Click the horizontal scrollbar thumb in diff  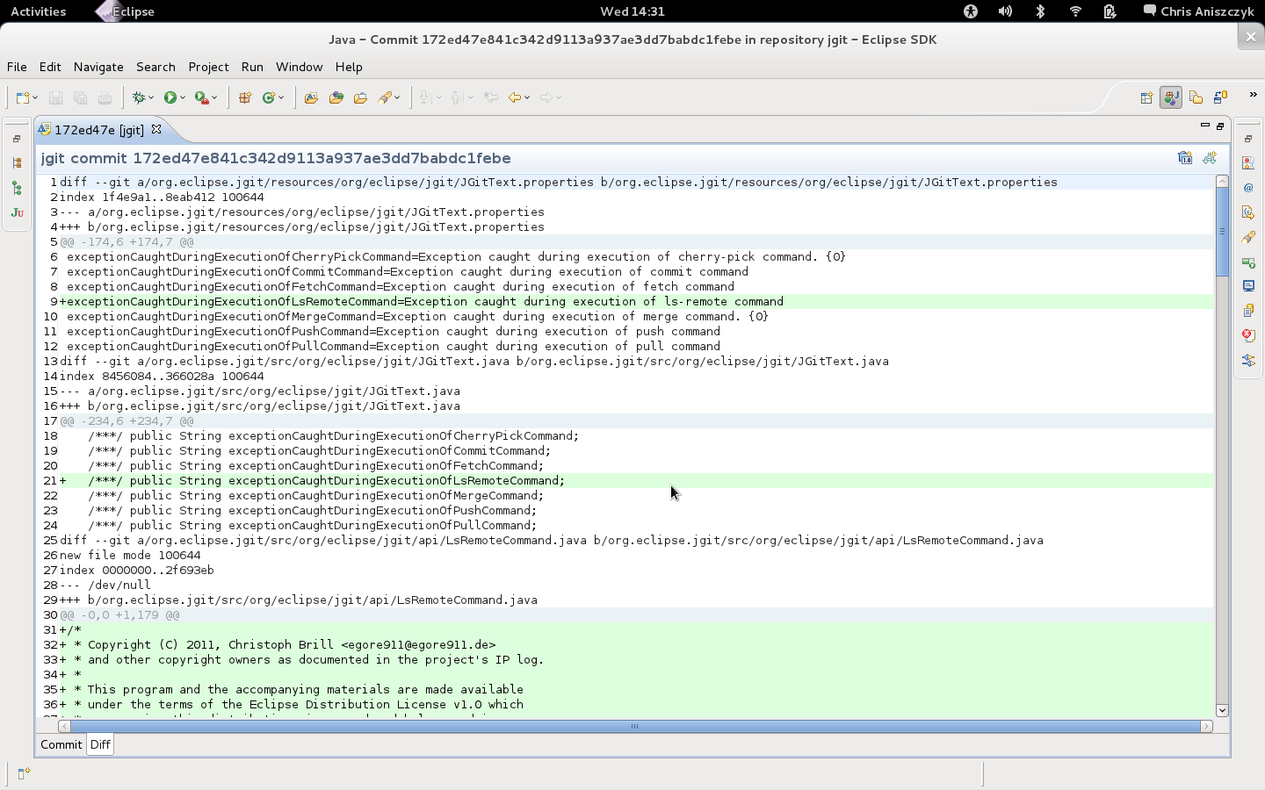pos(635,726)
